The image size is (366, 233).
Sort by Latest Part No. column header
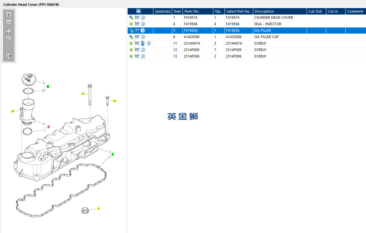tap(239, 11)
